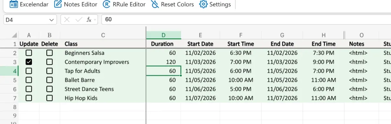Tick Delete checkbox for Tap for Adults
This screenshot has height=124, width=391.
point(49,71)
